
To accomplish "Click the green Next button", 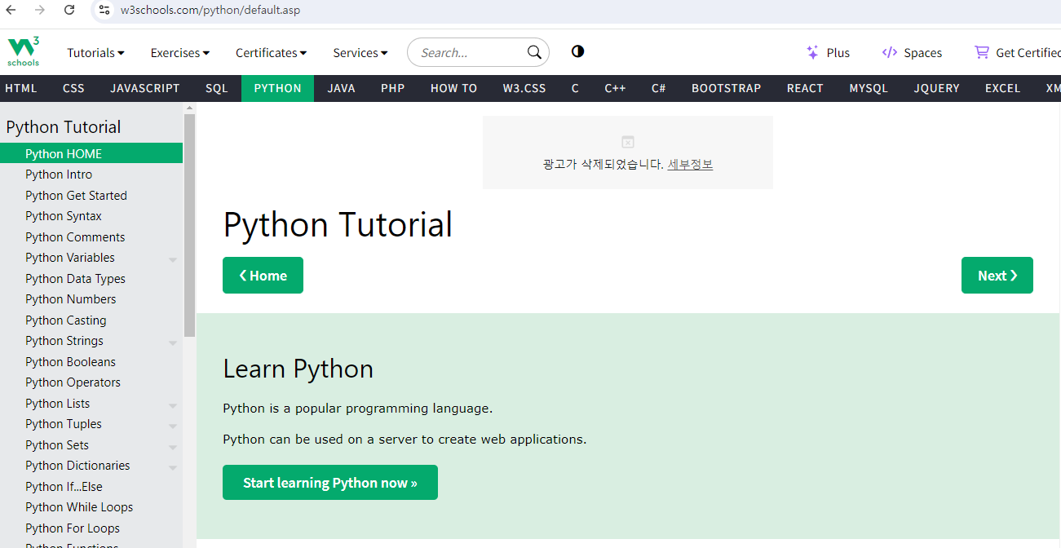I will click(997, 276).
